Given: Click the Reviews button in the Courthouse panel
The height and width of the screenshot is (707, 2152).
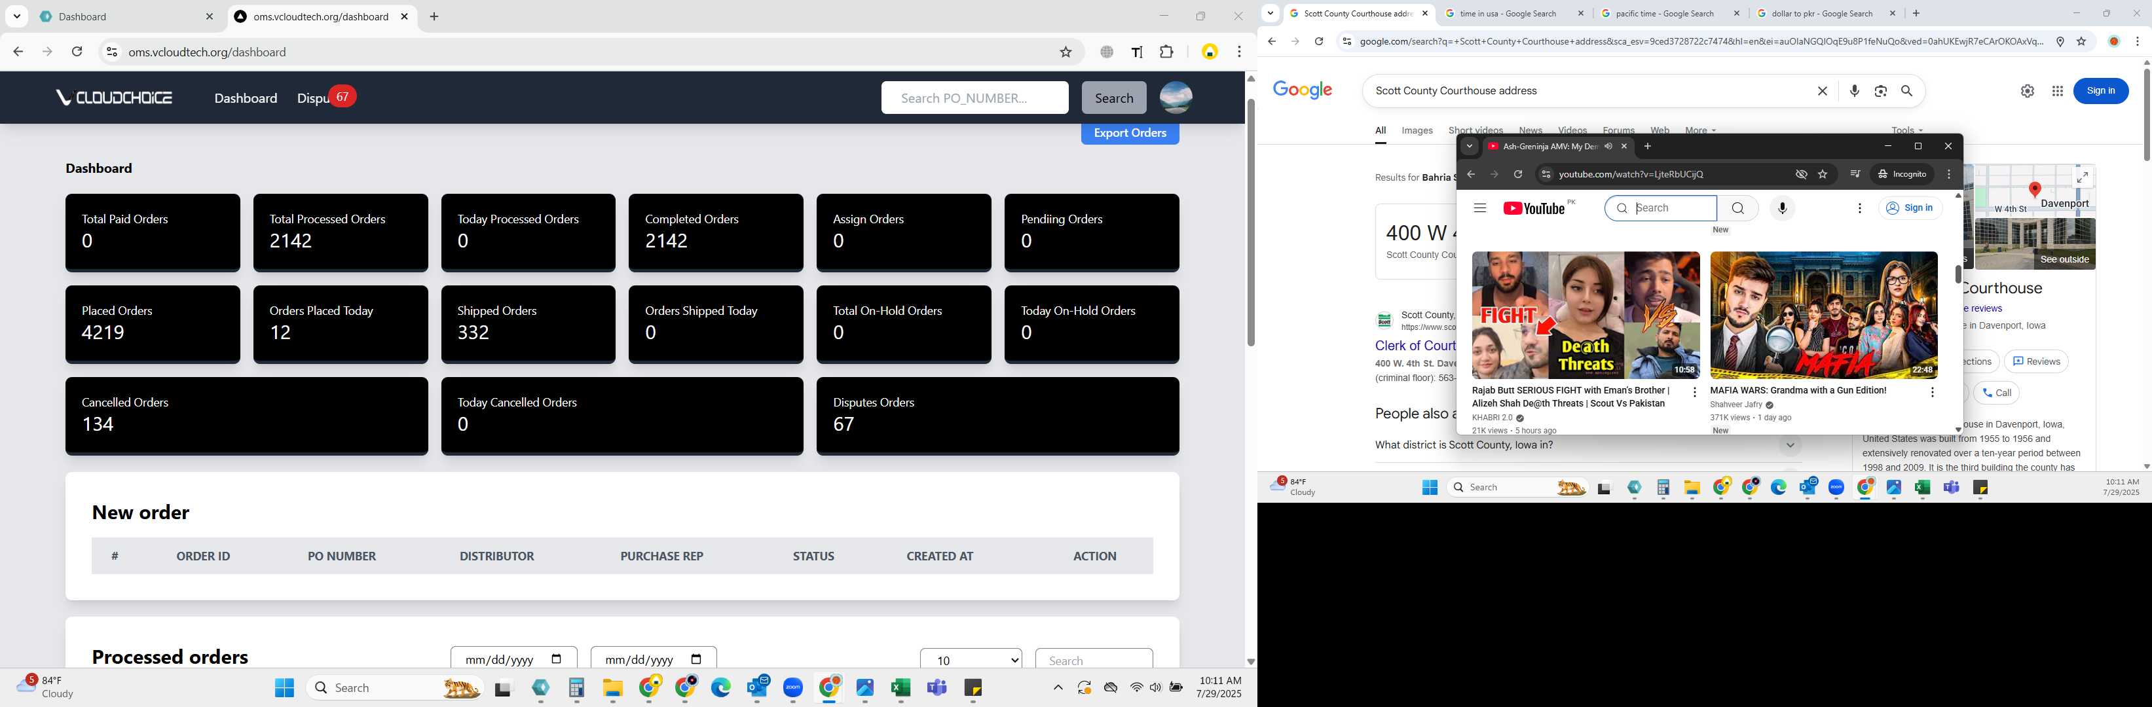Looking at the screenshot, I should [x=2036, y=361].
